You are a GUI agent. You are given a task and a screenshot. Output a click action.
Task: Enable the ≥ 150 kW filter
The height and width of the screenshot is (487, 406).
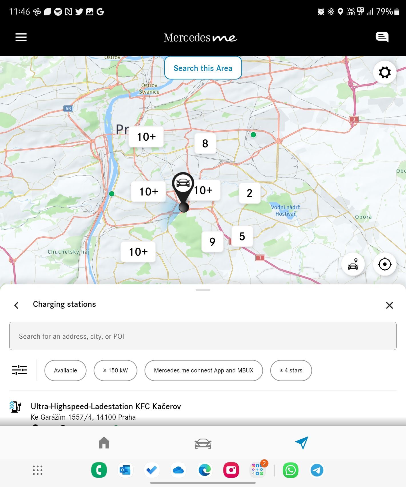point(115,370)
